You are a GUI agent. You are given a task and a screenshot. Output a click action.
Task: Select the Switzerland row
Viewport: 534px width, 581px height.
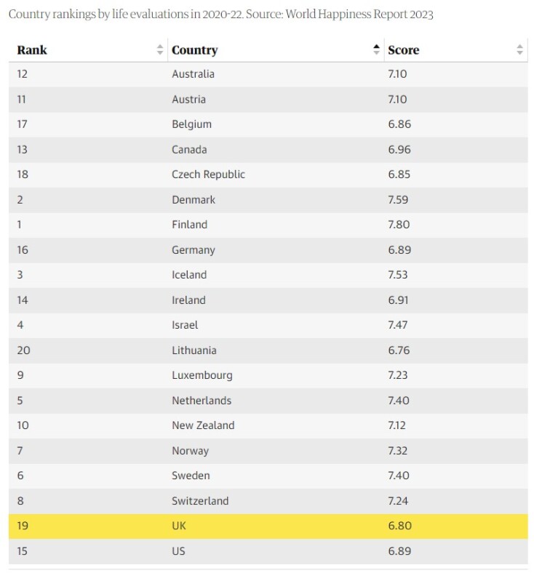[x=268, y=501]
